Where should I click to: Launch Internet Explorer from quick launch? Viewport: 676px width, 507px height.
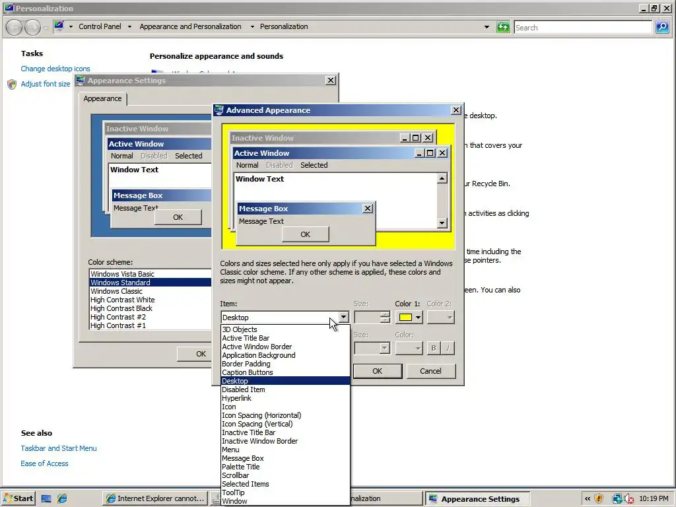(62, 499)
